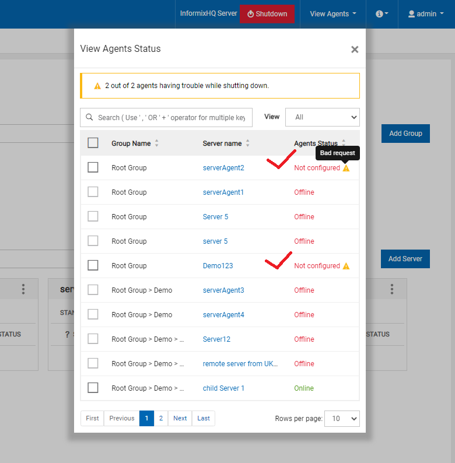Click 'Not configured' status for Demo123
The image size is (455, 463).
click(x=317, y=266)
